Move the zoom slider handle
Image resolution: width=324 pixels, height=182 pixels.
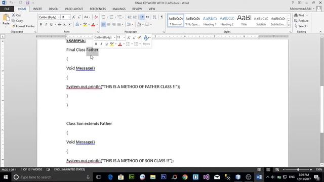(x=298, y=169)
